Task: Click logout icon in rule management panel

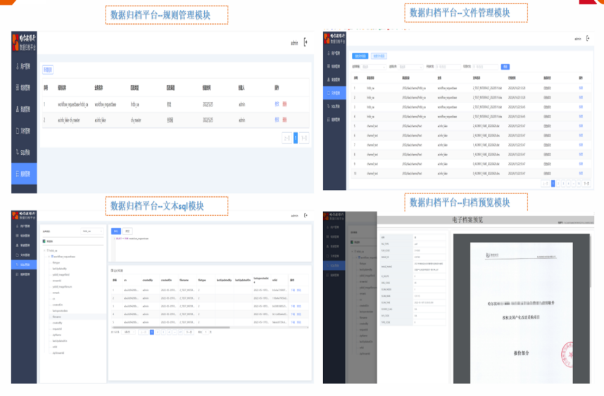Action: point(306,42)
